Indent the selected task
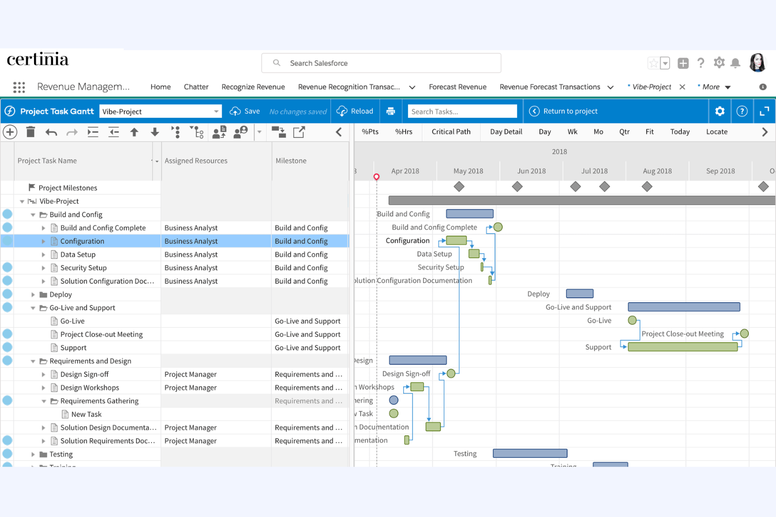The width and height of the screenshot is (776, 517). pos(93,132)
